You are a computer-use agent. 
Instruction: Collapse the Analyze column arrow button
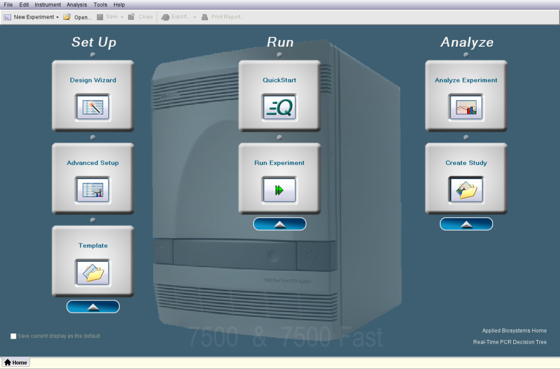pos(466,224)
